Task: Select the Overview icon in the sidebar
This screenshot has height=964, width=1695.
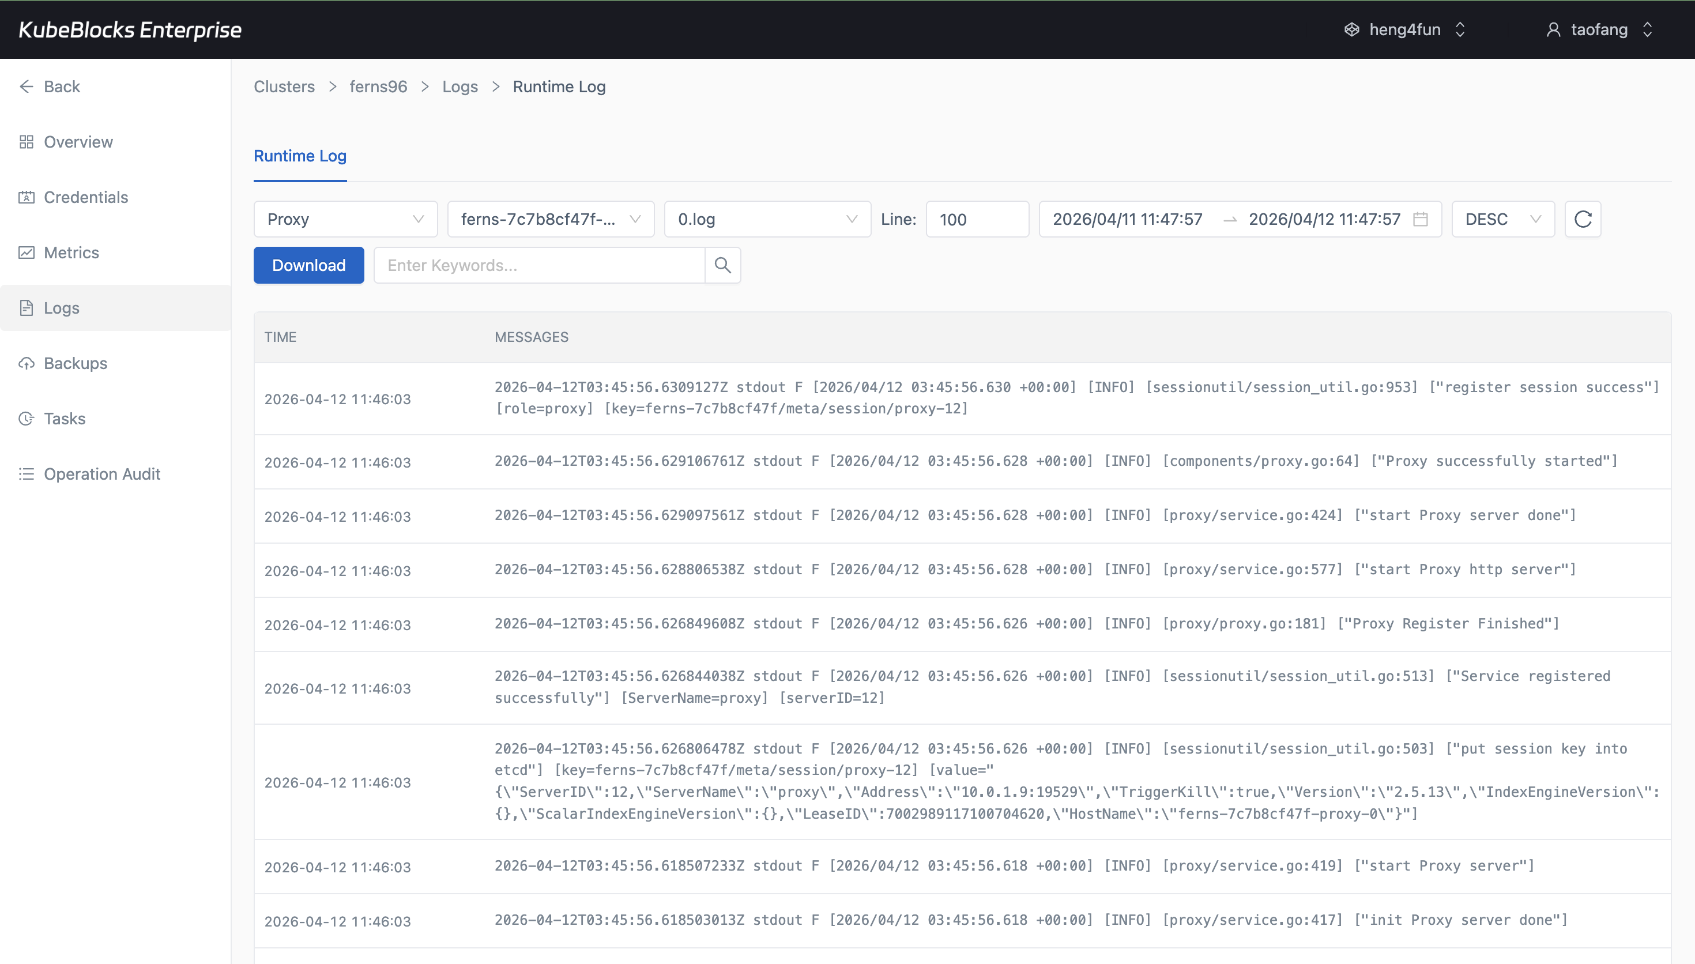Action: (x=27, y=142)
